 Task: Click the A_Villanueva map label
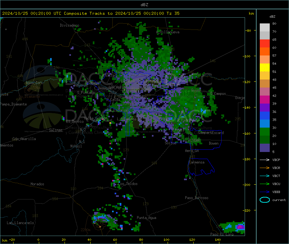(168, 32)
